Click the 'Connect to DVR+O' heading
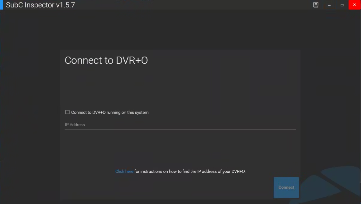This screenshot has height=204, width=361. click(x=106, y=60)
